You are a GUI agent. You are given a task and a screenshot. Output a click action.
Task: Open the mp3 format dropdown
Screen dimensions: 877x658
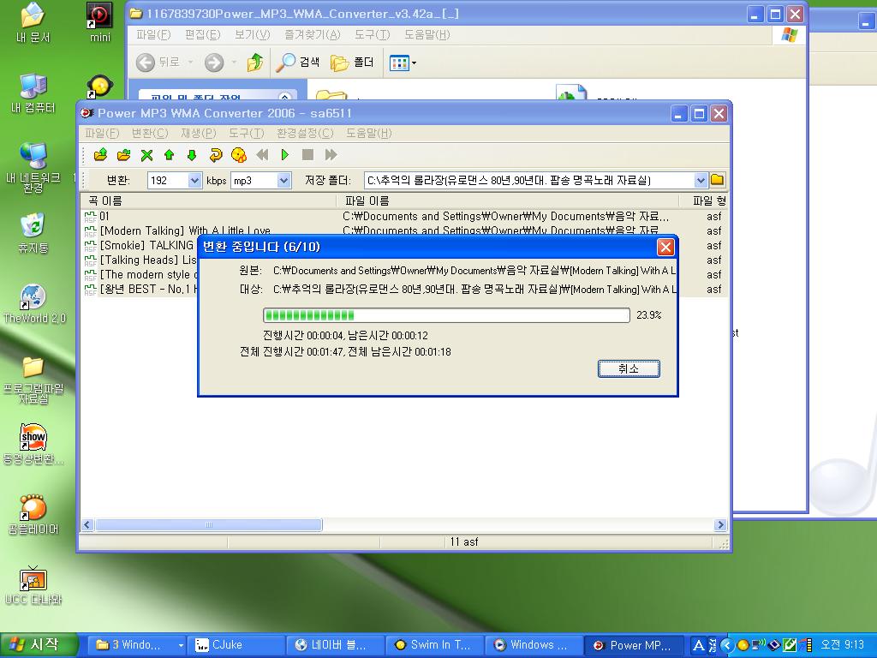tap(283, 181)
